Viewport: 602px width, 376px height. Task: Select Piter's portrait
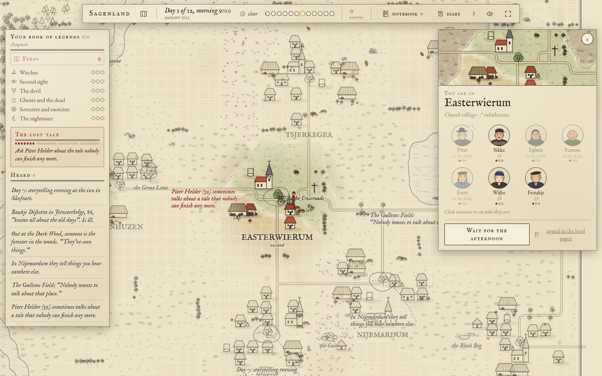coord(462,135)
